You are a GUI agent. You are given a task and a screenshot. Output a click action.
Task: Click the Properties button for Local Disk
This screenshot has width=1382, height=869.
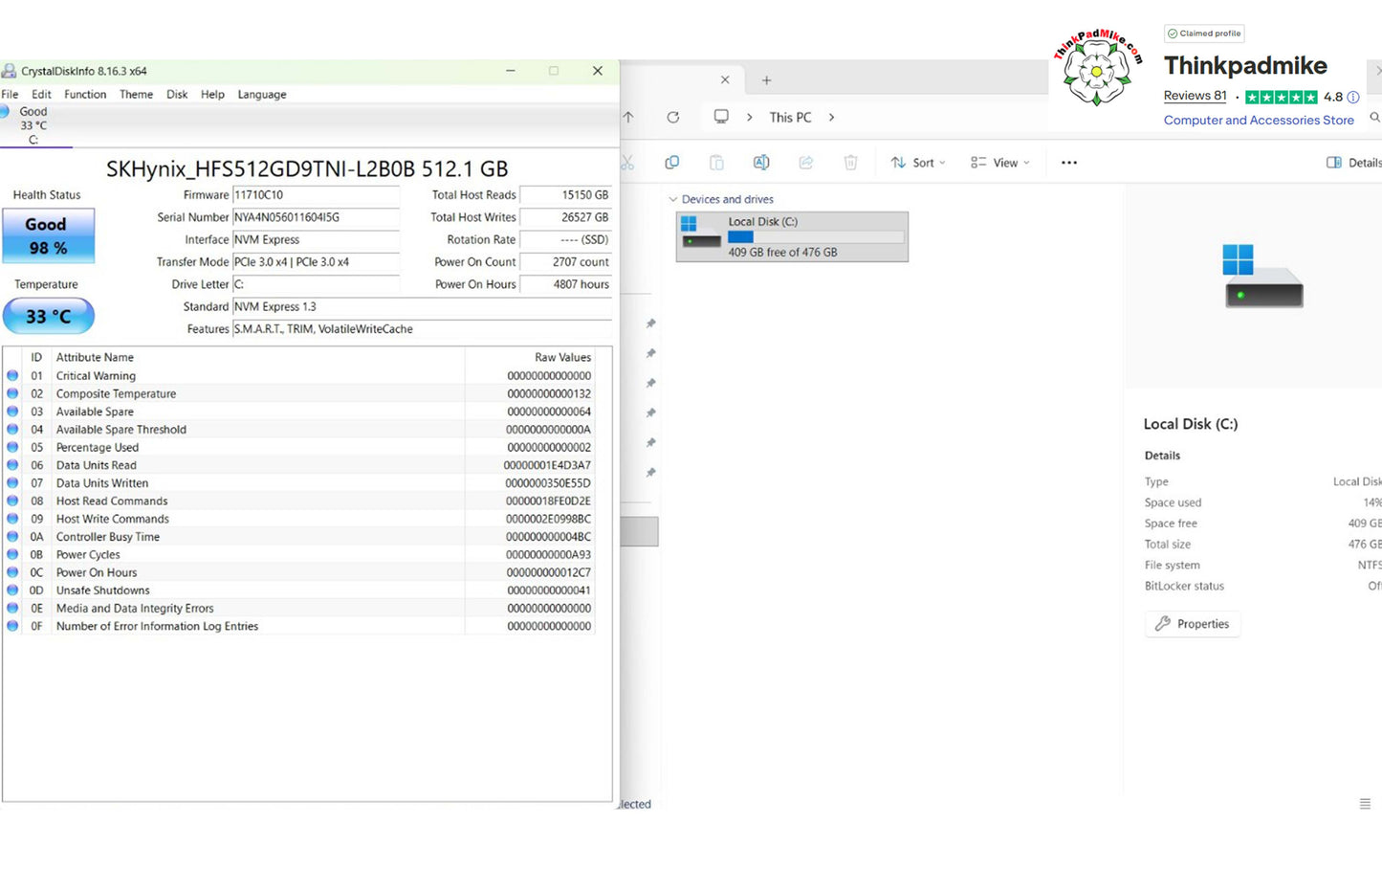1192,624
